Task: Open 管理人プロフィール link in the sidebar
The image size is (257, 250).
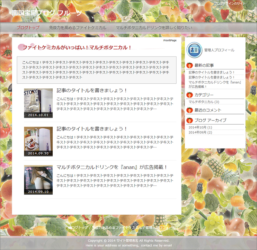Action: (219, 50)
